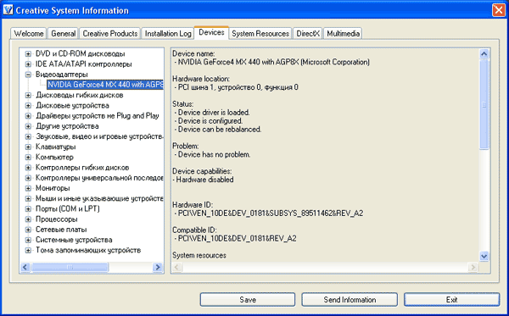Expand Другие устройства node
The image size is (509, 316).
[x=28, y=126]
